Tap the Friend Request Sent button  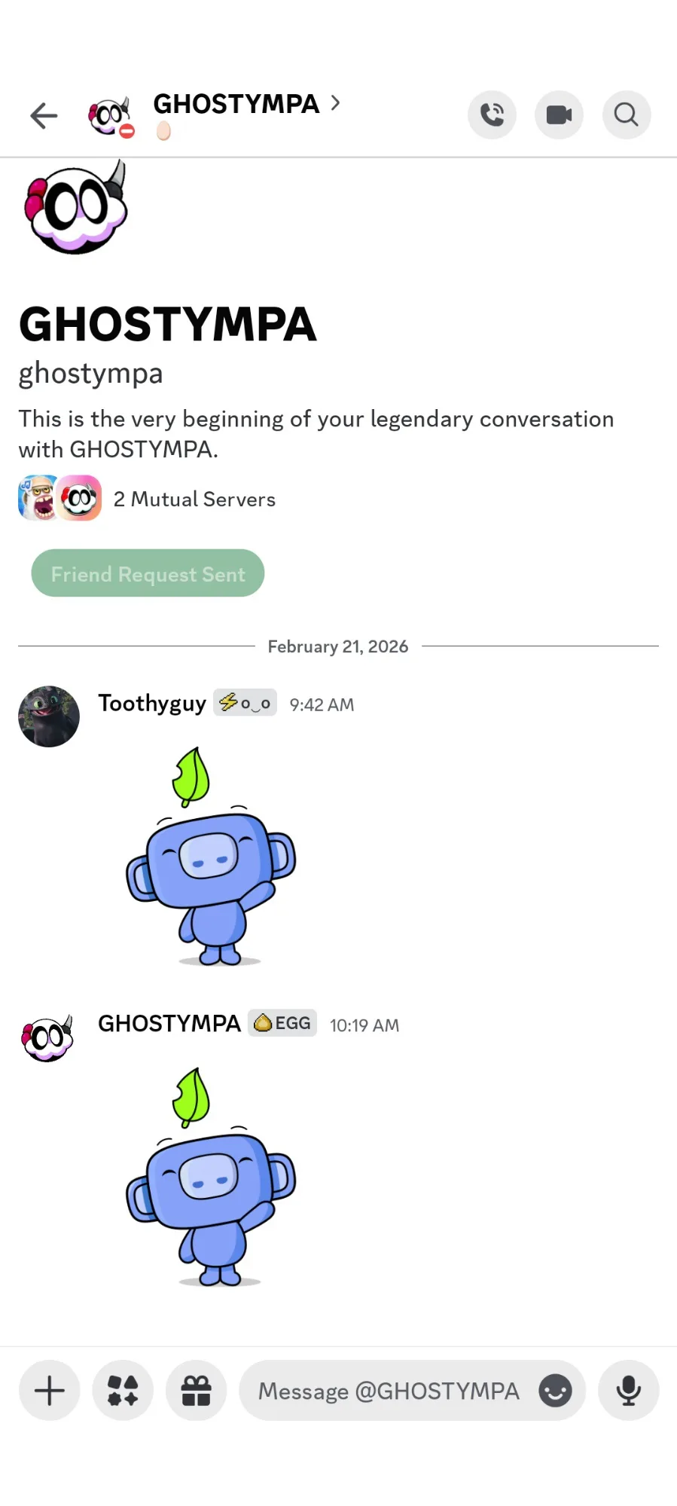[148, 573]
